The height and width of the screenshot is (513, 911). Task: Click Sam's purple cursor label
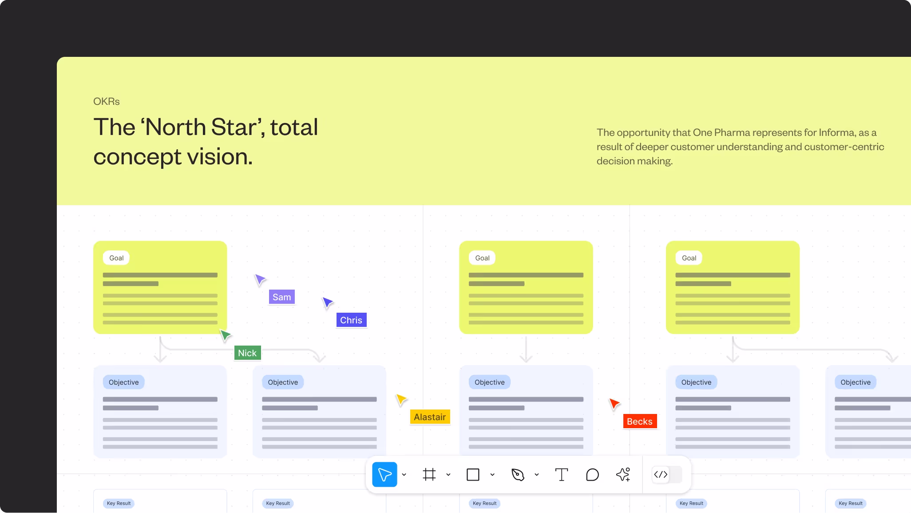point(282,297)
